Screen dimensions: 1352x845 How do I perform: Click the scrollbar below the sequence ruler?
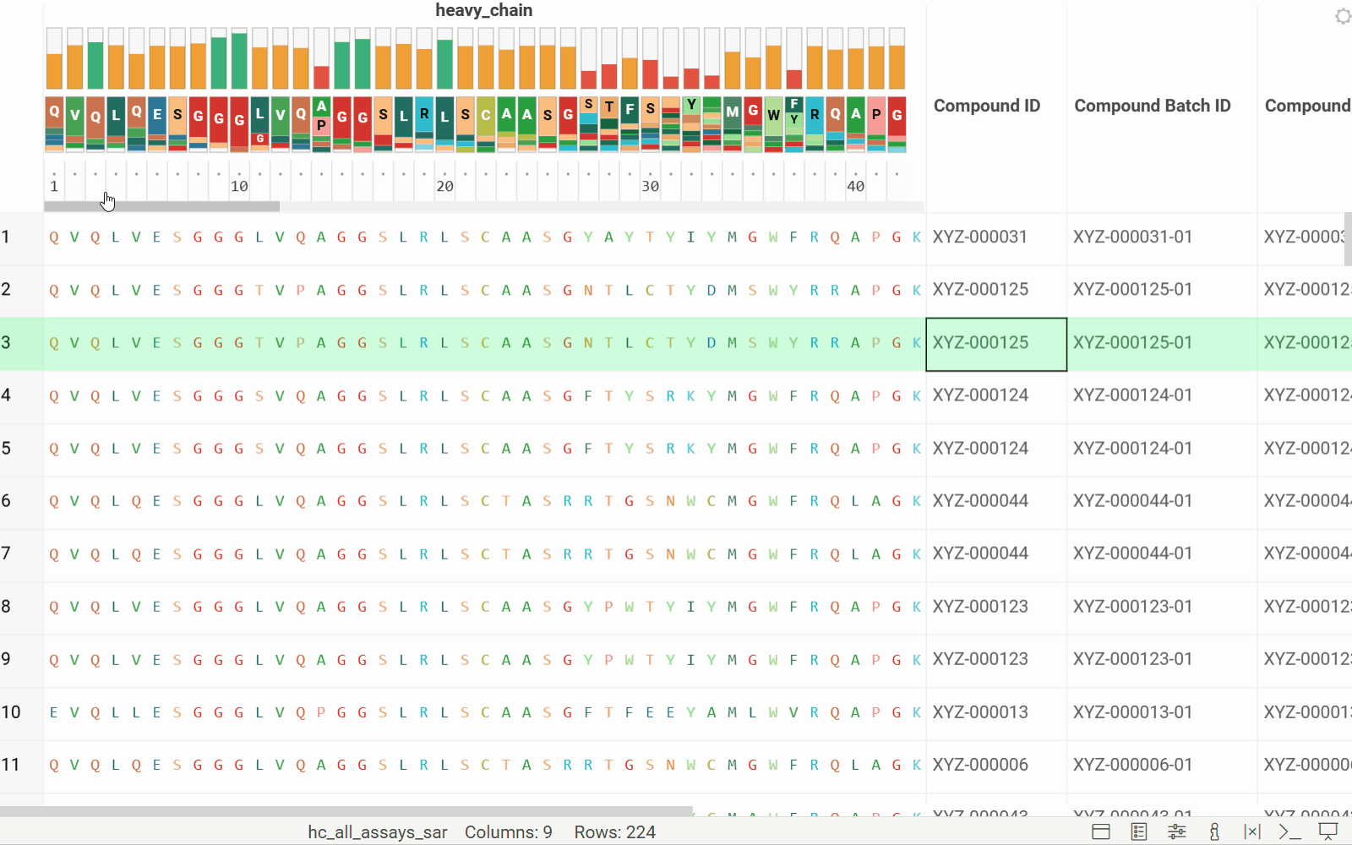click(x=161, y=205)
